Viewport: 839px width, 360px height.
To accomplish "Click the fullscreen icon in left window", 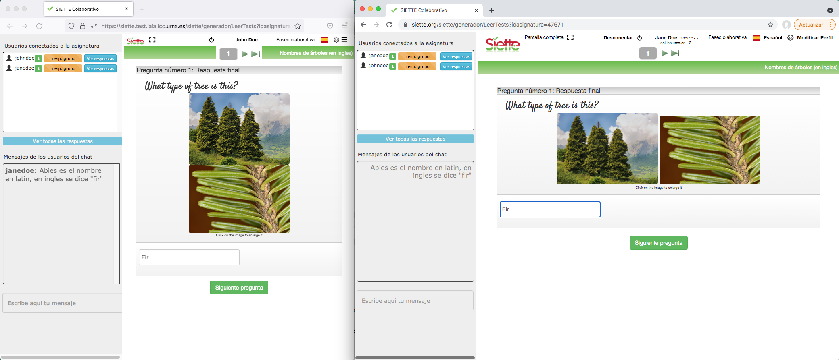I will pyautogui.click(x=152, y=40).
